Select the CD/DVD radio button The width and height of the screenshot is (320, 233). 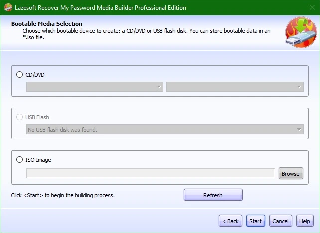pos(19,74)
